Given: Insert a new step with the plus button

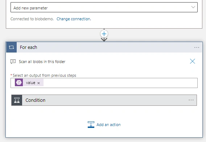Looking at the screenshot, I should (x=104, y=34).
